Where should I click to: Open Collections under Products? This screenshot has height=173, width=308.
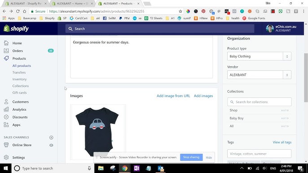point(21,86)
